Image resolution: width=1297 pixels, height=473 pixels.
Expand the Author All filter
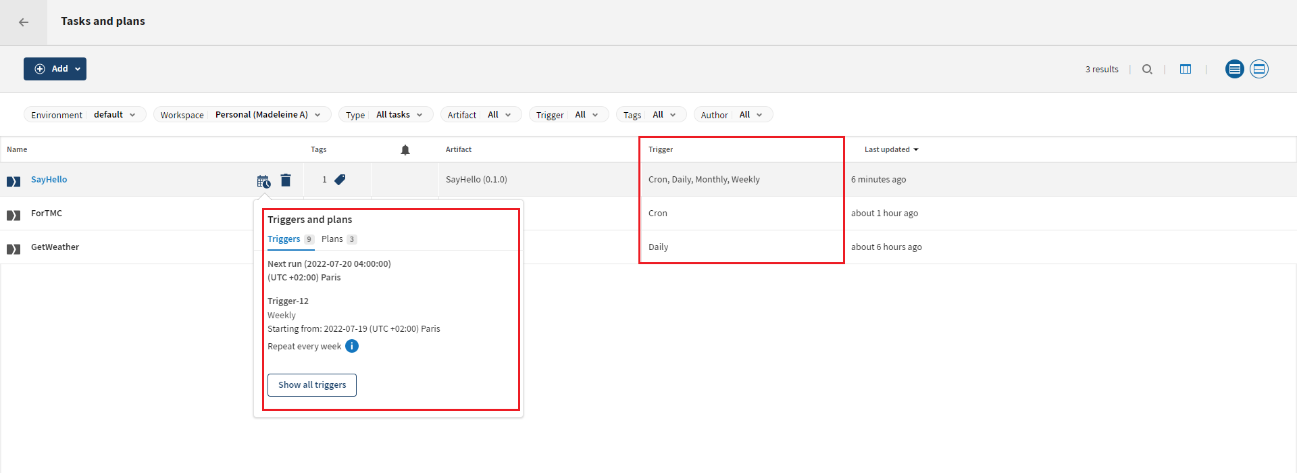tap(733, 115)
